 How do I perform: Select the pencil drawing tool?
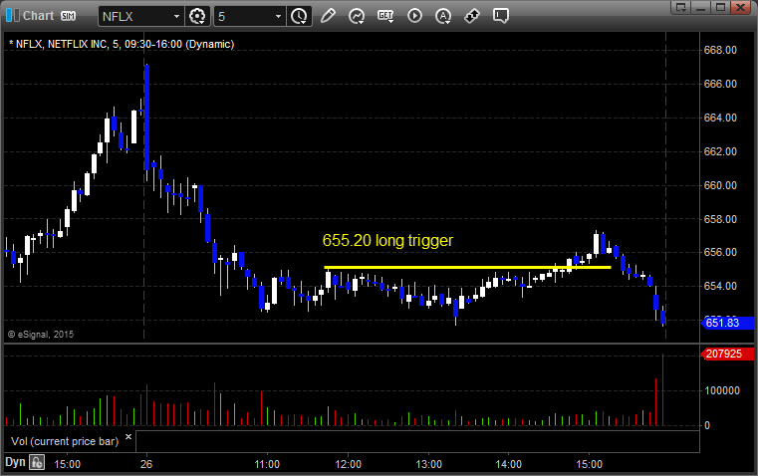click(328, 16)
